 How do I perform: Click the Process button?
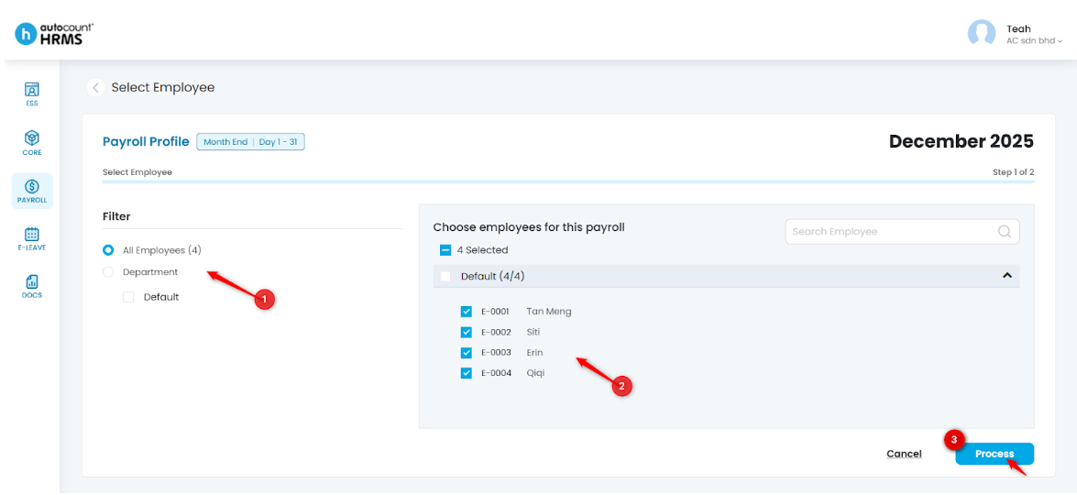[x=995, y=454]
